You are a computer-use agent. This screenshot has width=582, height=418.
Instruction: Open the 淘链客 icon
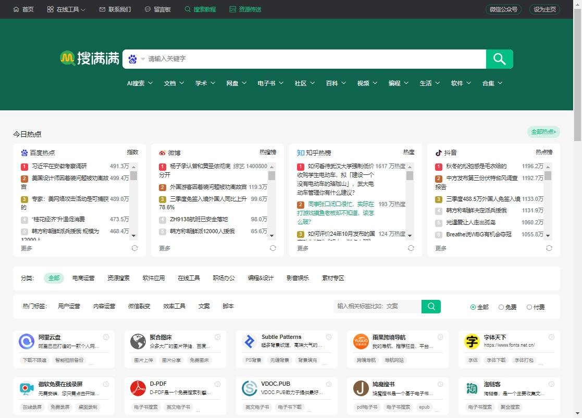tap(472, 388)
